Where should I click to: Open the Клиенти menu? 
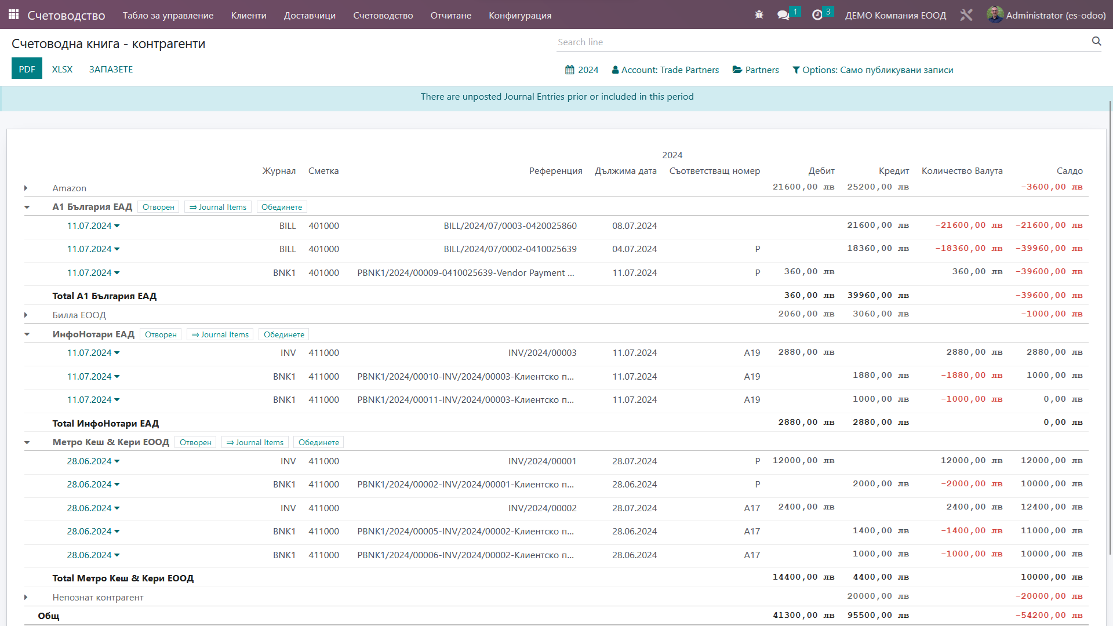249,15
